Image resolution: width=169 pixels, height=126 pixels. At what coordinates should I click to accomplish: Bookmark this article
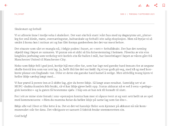tap(164, 5)
